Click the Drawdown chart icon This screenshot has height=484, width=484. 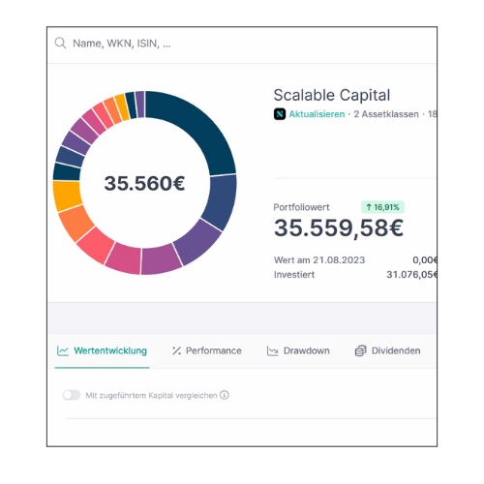point(272,350)
